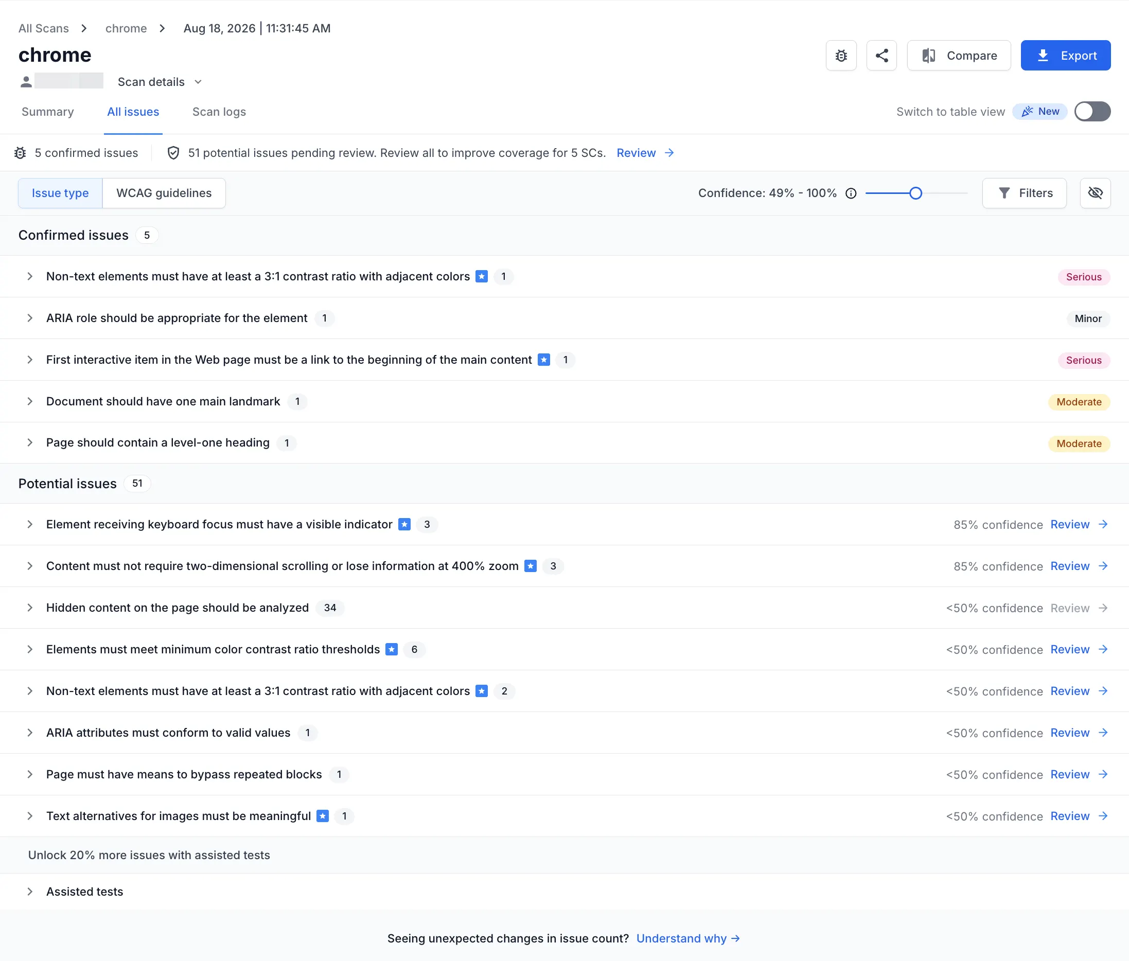Expand keyboard focus visible indicator issue
Screen dimensions: 1129x961
click(x=30, y=525)
